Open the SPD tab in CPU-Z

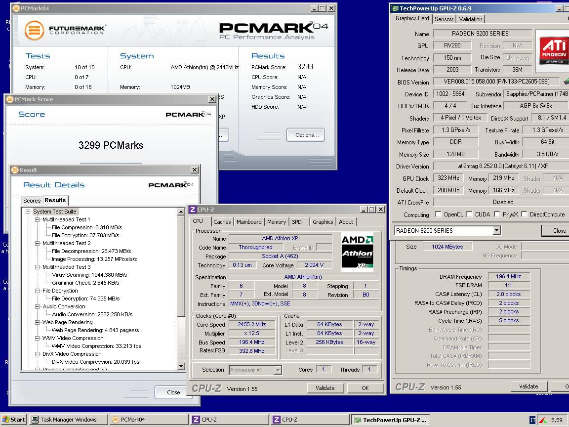[297, 222]
